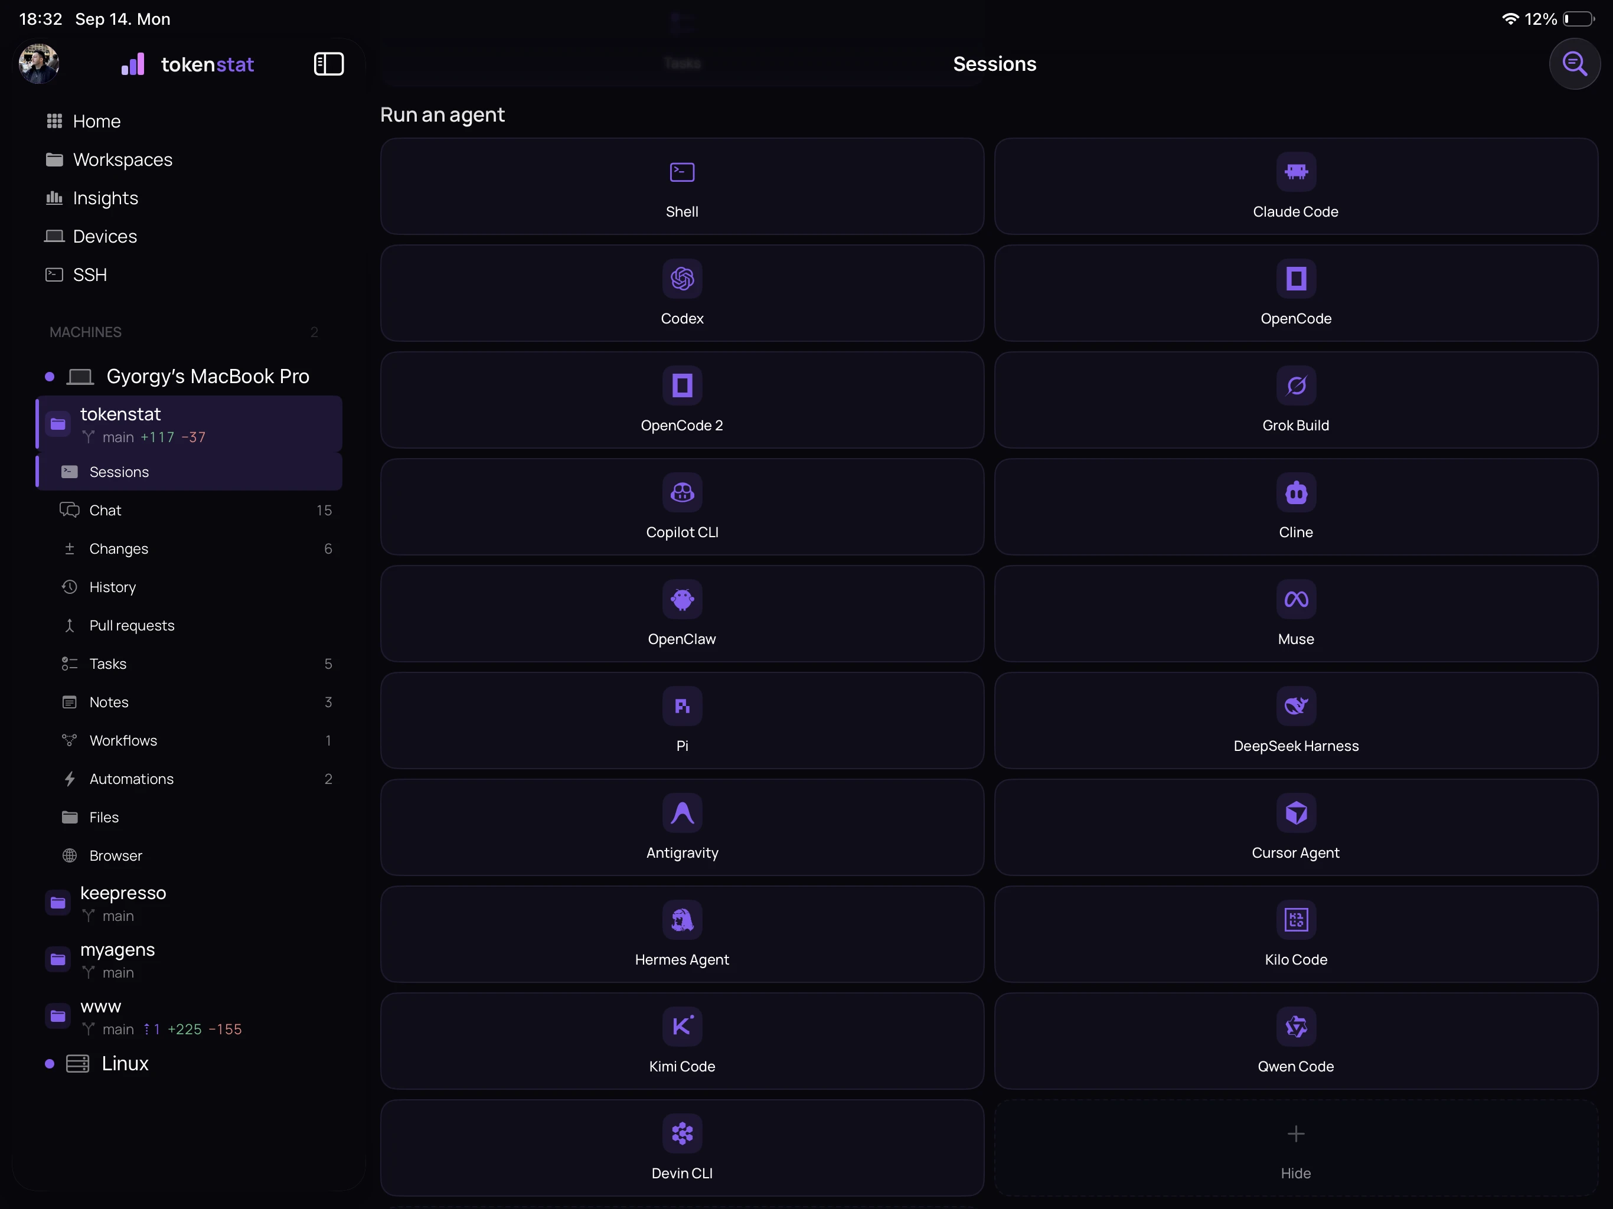The width and height of the screenshot is (1613, 1209).
Task: Run Kilo Code agent
Action: click(1296, 934)
